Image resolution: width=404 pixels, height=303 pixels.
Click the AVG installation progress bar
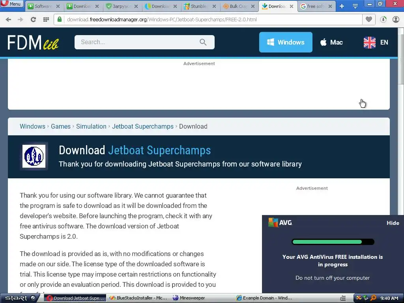333,242
